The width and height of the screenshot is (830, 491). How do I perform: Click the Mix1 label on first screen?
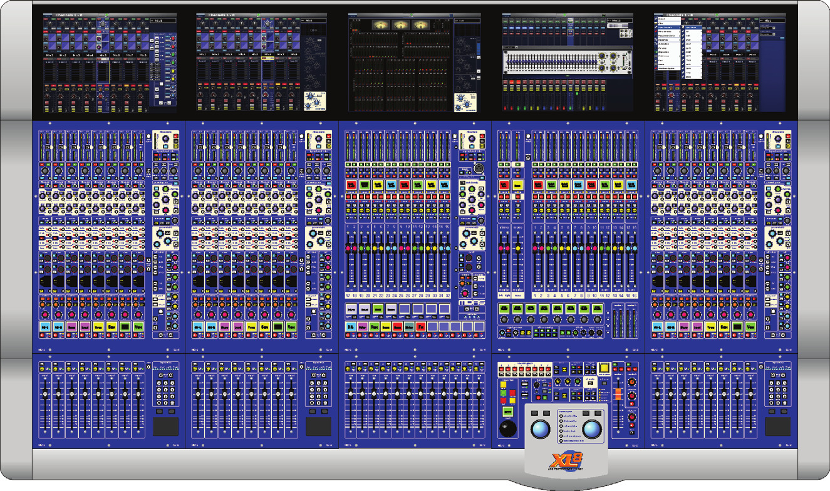point(49,55)
